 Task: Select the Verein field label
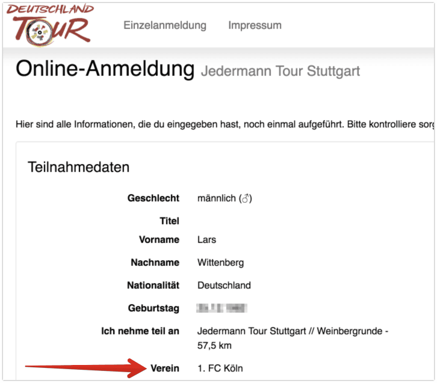tap(164, 368)
